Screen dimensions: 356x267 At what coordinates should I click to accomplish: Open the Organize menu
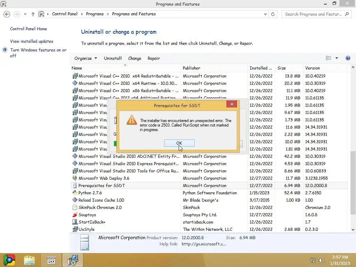pos(86,58)
